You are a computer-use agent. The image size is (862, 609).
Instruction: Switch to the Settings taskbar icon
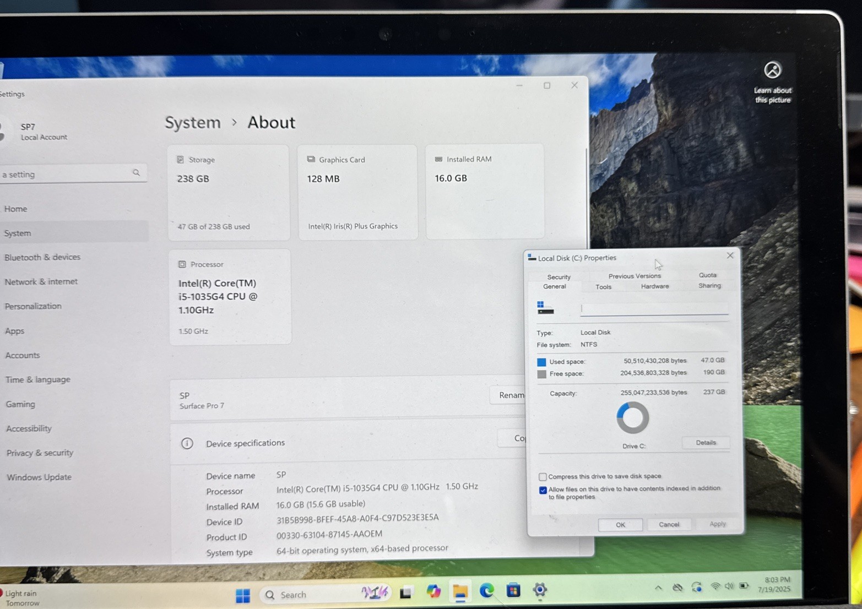pyautogui.click(x=540, y=589)
